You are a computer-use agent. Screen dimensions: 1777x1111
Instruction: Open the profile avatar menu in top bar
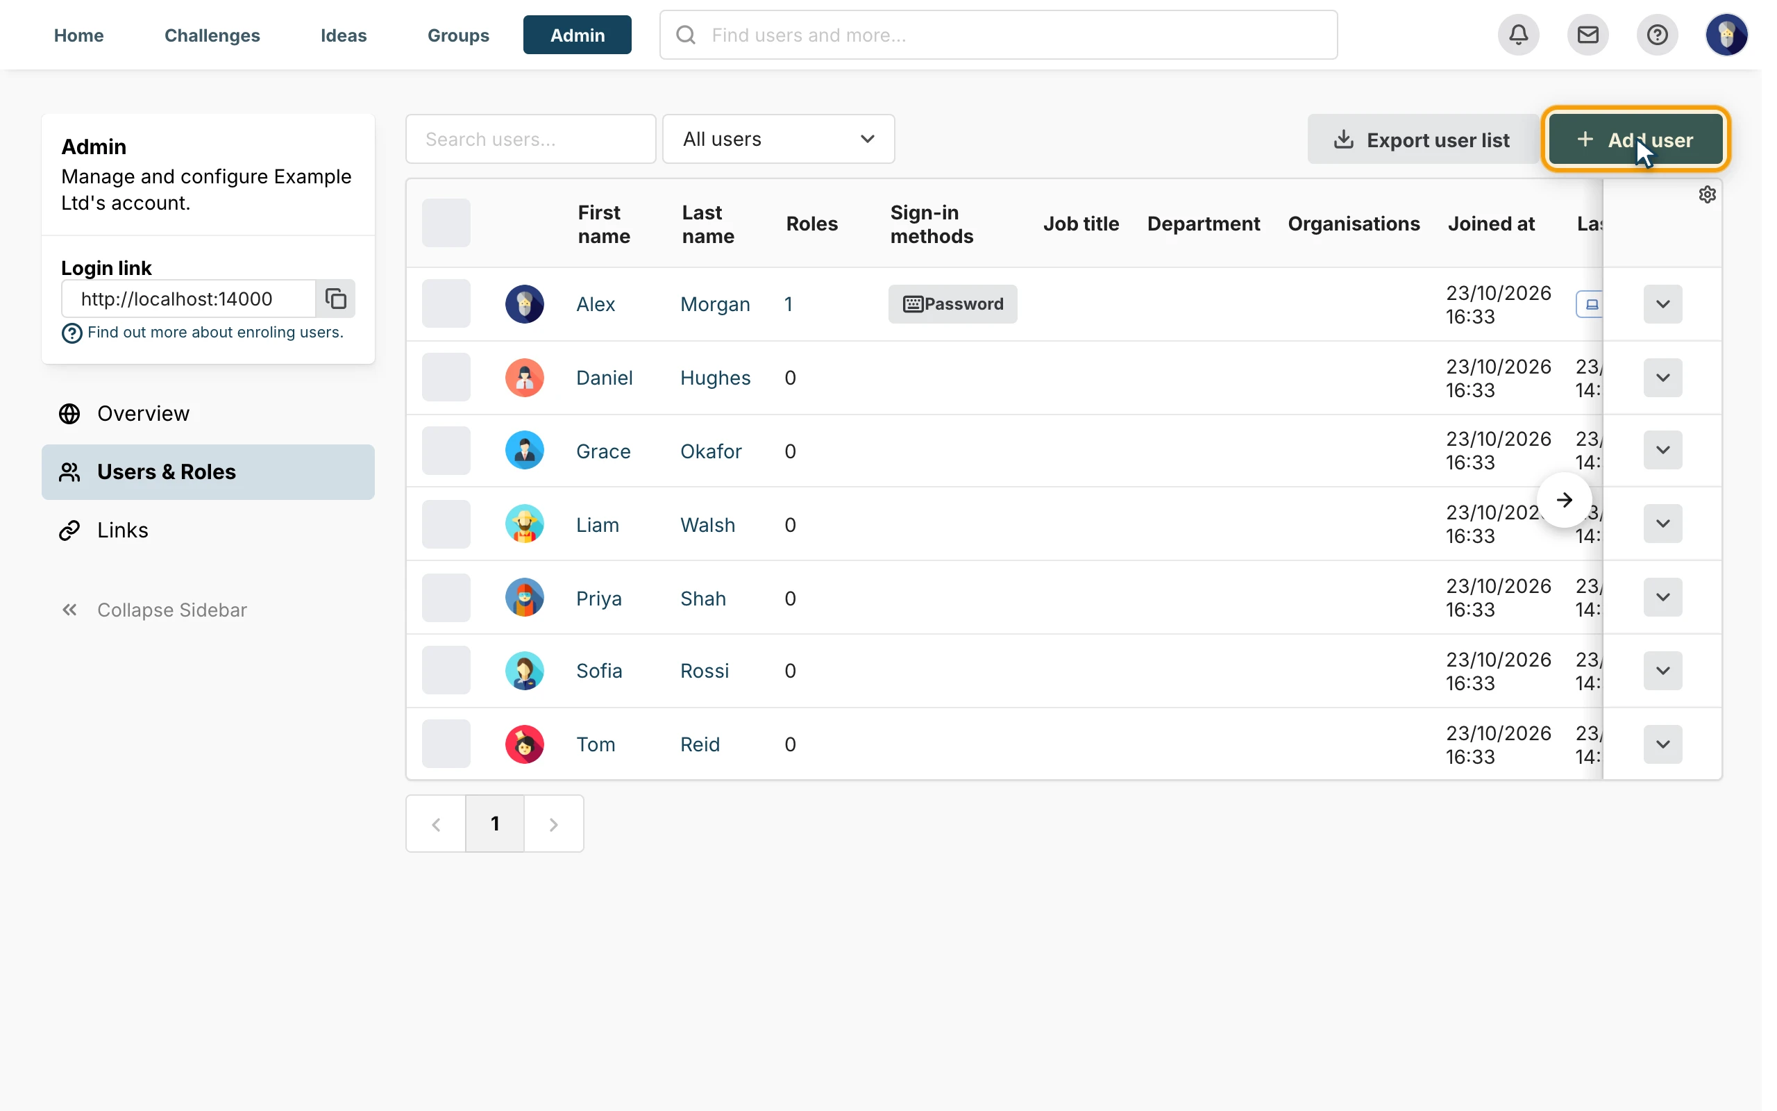pyautogui.click(x=1726, y=35)
